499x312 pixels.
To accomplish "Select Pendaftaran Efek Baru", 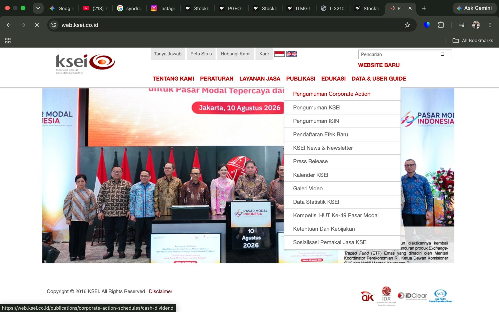I will 342,134.
